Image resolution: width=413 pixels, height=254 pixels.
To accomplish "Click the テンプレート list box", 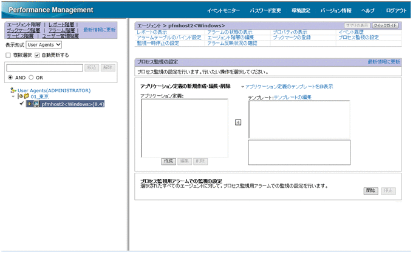I will tap(299, 119).
